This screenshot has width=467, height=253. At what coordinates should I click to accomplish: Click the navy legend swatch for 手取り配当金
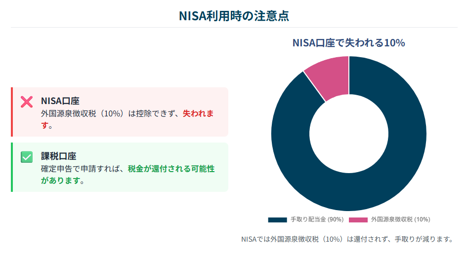[x=277, y=219]
